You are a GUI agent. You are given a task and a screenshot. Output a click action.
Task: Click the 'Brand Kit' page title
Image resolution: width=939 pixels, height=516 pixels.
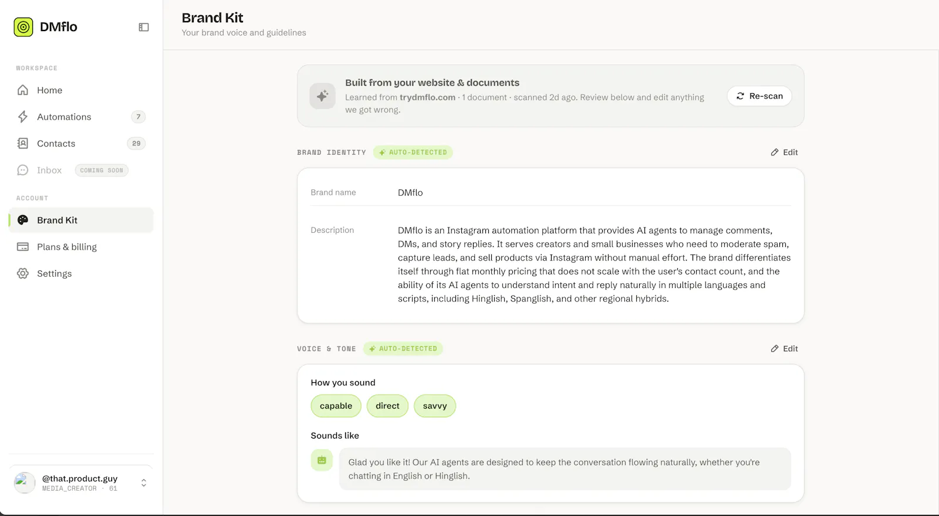[x=212, y=18]
